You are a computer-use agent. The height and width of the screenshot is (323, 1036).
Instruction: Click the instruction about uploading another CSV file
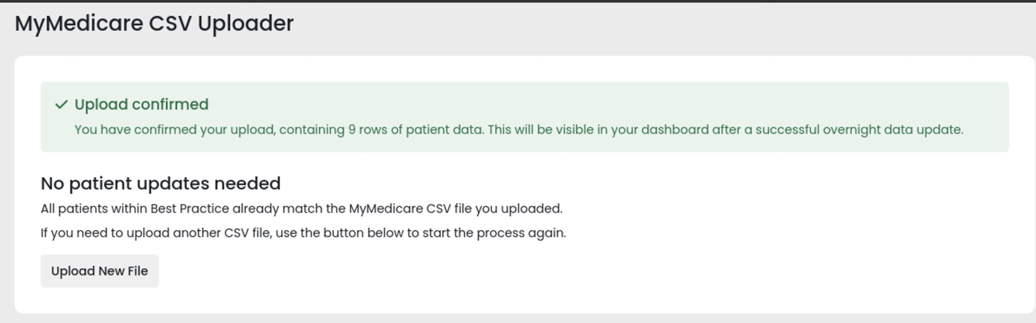303,233
